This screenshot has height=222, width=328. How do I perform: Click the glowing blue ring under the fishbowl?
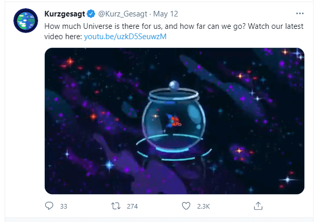coord(174,147)
